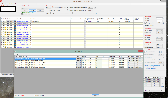168x98 pixels.
Task: Click the Loss Pot Recovery info icon
Action: (x=163, y=65)
